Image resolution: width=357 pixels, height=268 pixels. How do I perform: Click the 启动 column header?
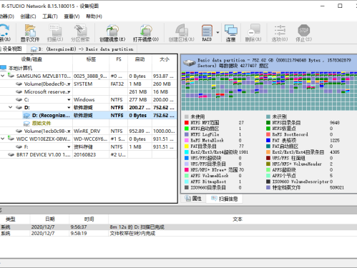[140, 59]
